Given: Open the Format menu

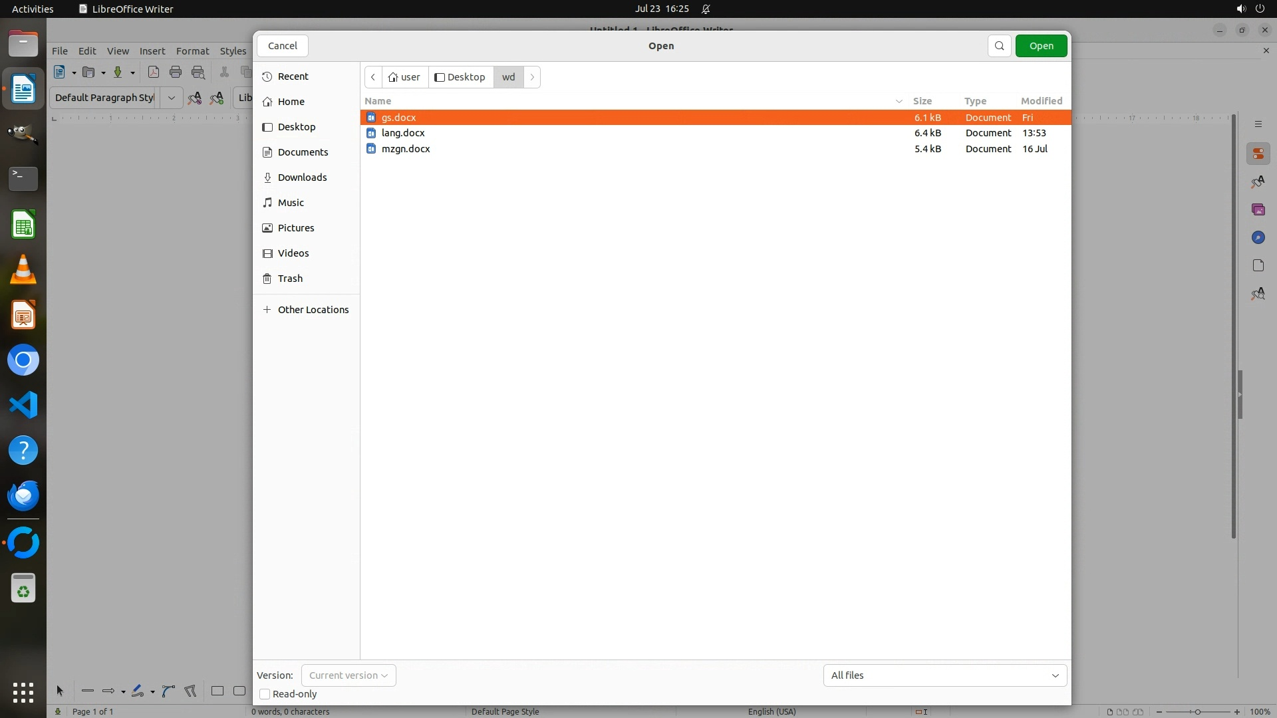Looking at the screenshot, I should coord(192,51).
